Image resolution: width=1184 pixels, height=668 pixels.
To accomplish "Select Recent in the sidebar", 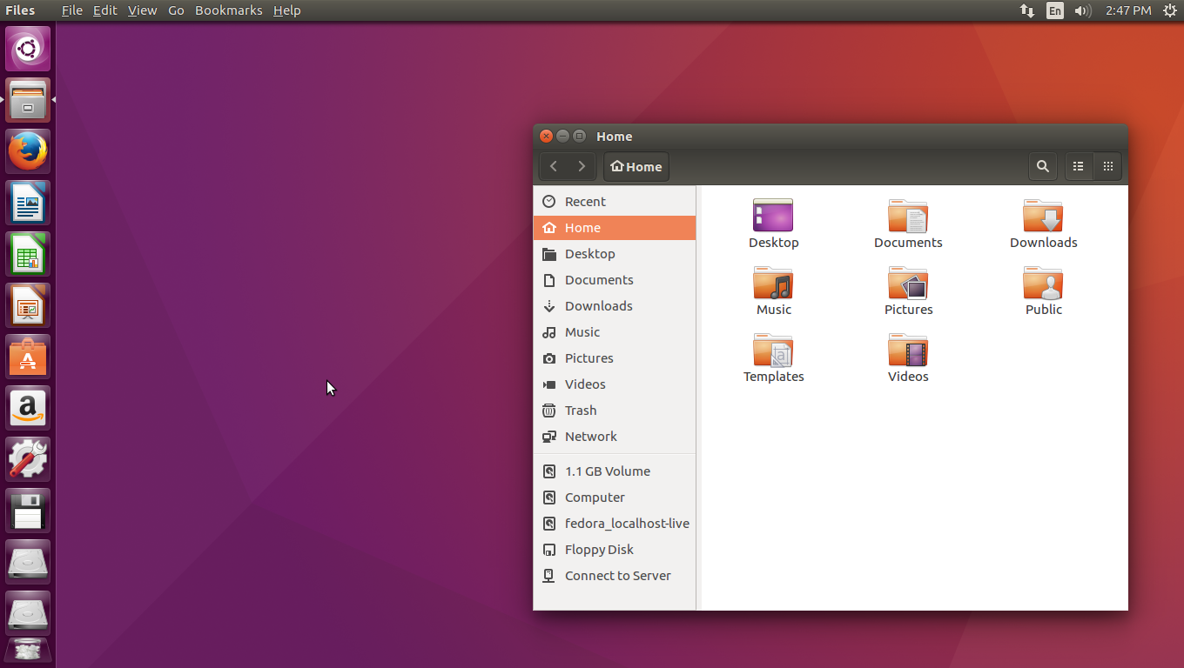I will click(x=614, y=201).
